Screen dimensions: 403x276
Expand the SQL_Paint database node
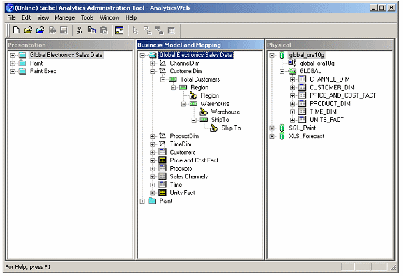[272, 128]
